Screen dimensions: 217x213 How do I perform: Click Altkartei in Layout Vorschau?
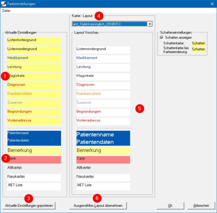tap(103, 169)
